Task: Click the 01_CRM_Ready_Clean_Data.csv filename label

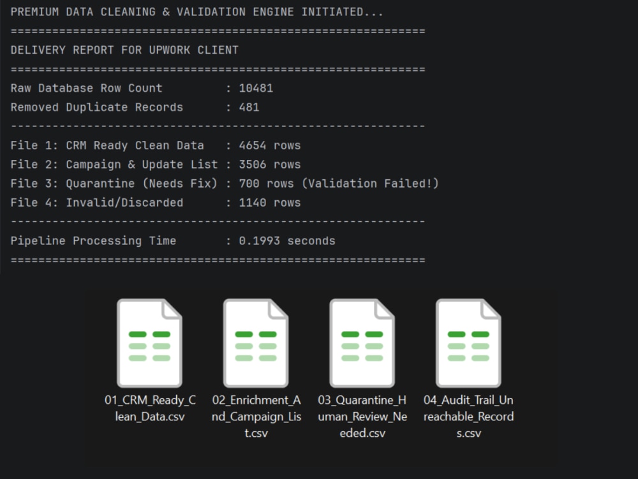Action: click(150, 408)
